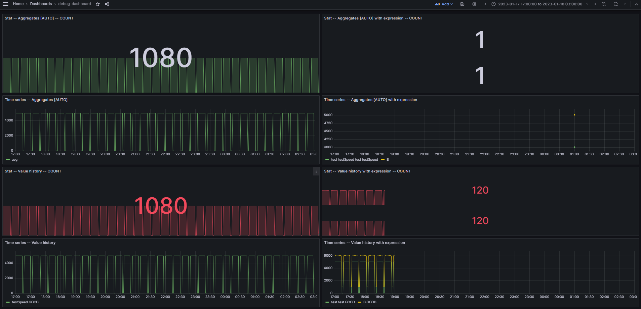Image resolution: width=641 pixels, height=309 pixels.
Task: Select the yellow dot at 01:00 on expression chart
Action: [x=574, y=114]
